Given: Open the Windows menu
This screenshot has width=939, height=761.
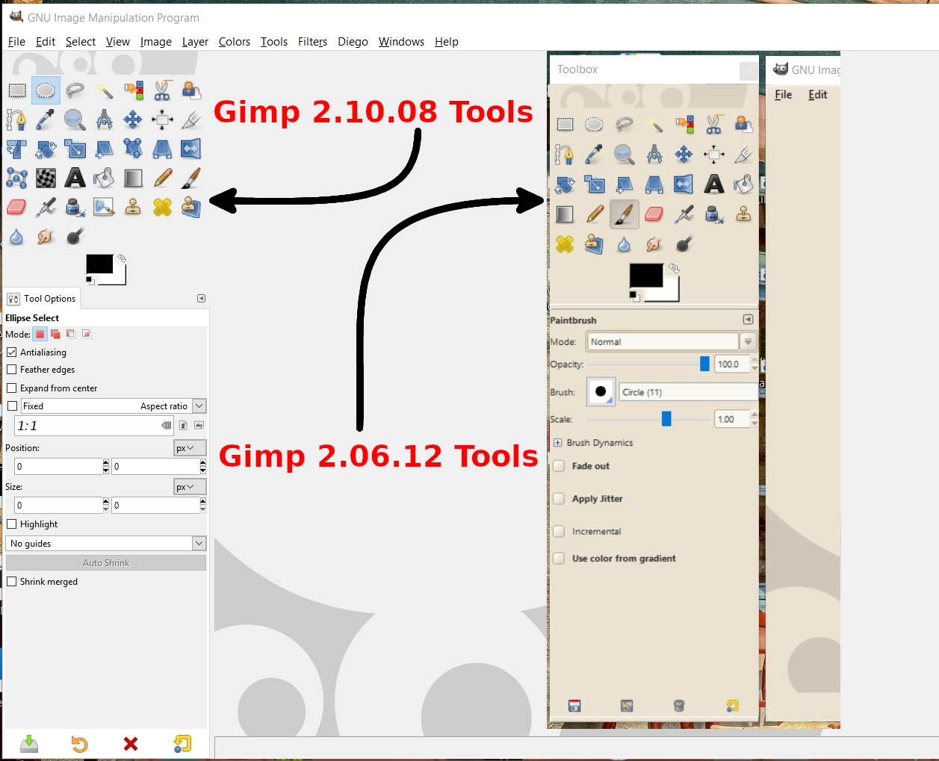Looking at the screenshot, I should click(401, 42).
